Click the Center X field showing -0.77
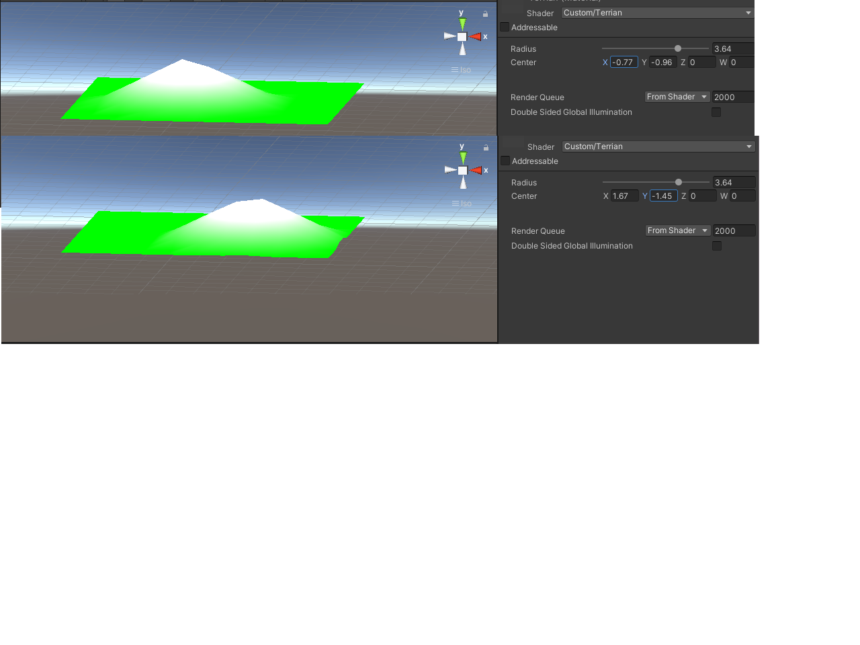 point(623,62)
